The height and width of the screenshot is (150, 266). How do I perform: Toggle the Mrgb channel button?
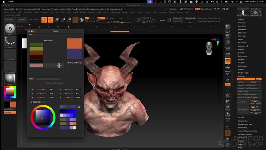click(92, 18)
